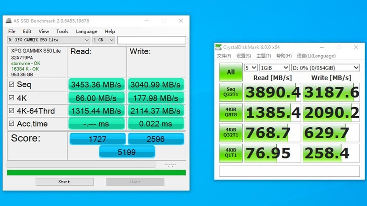Open the Language menu in AS SSD Benchmark
367x206 pixels.
click(x=86, y=32)
